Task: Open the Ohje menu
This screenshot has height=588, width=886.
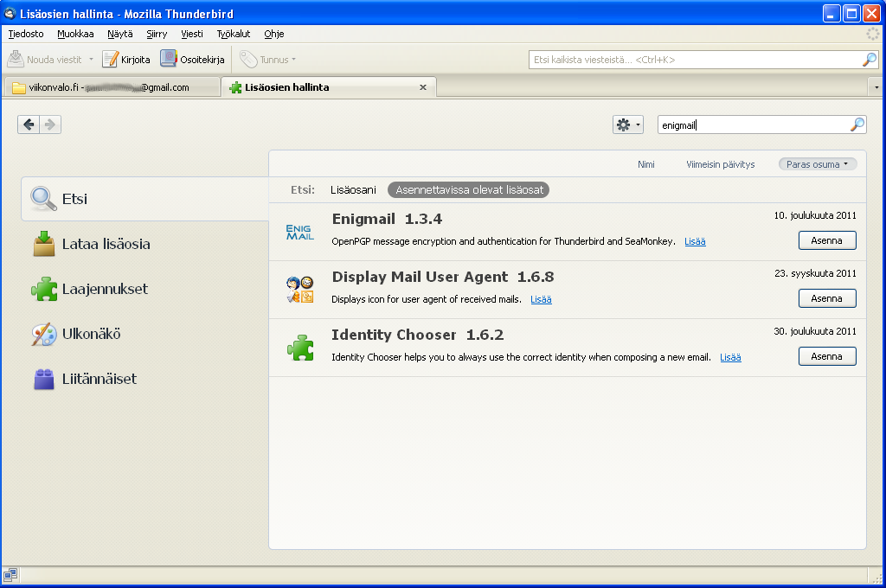Action: [274, 34]
